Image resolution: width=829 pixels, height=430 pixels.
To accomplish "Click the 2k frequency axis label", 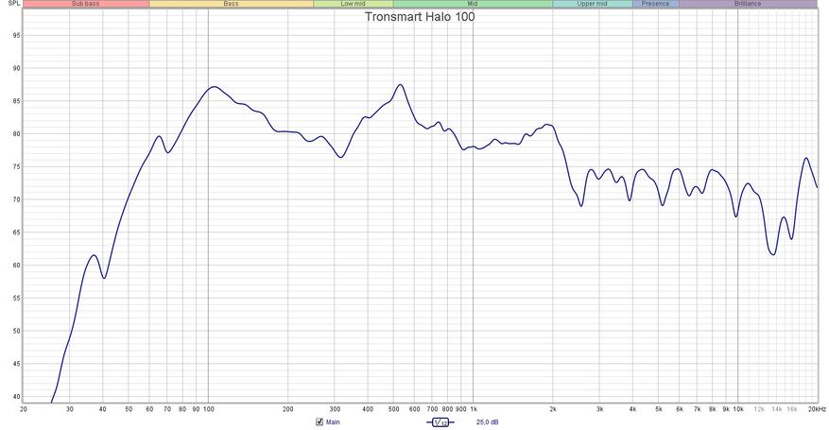I will coord(553,409).
